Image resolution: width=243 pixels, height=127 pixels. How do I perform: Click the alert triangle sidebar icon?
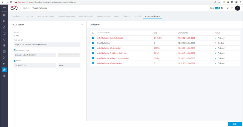pos(4,27)
